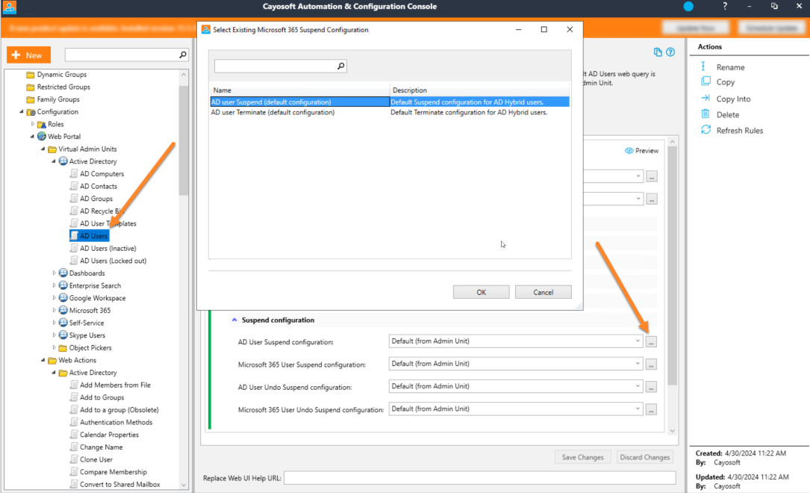
Task: Click the left panel tree search field
Action: [x=122, y=55]
